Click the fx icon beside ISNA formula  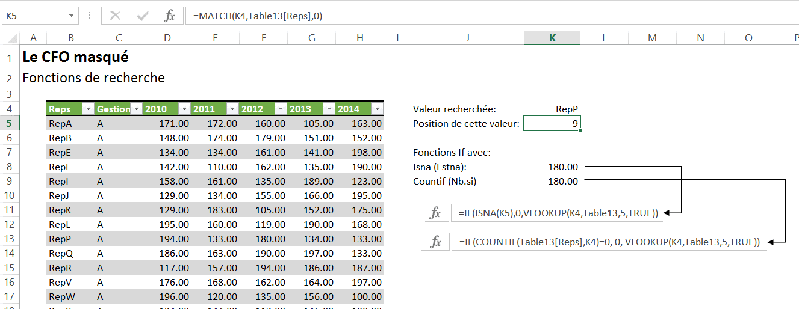[x=435, y=213]
